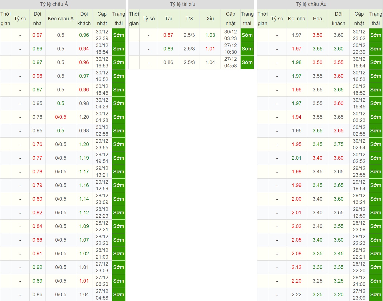Select home odds 0.80 in châu Á table
The height and width of the screenshot is (301, 383).
[37, 199]
